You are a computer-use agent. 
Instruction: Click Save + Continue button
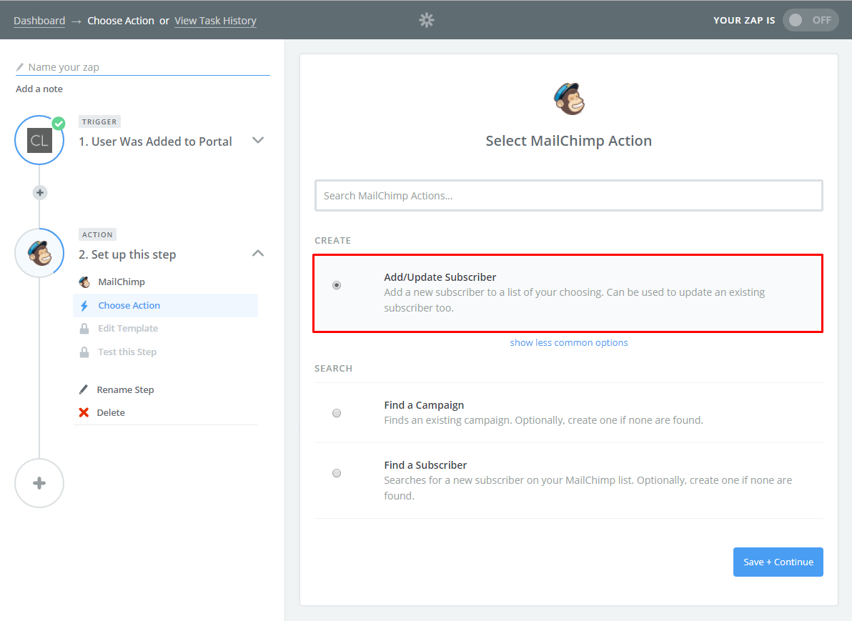[778, 562]
